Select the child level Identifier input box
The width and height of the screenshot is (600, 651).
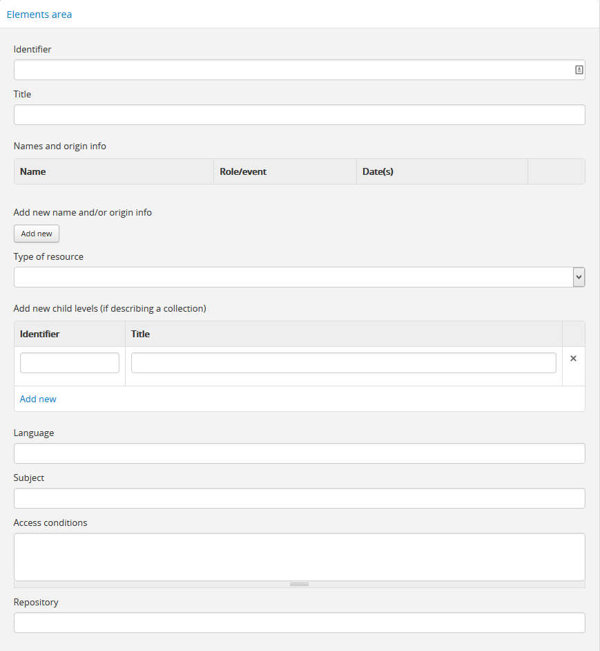click(x=69, y=363)
